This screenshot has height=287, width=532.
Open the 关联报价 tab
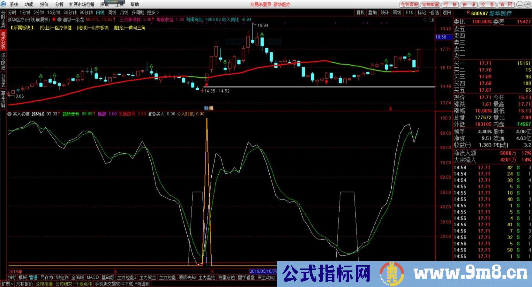point(24,283)
